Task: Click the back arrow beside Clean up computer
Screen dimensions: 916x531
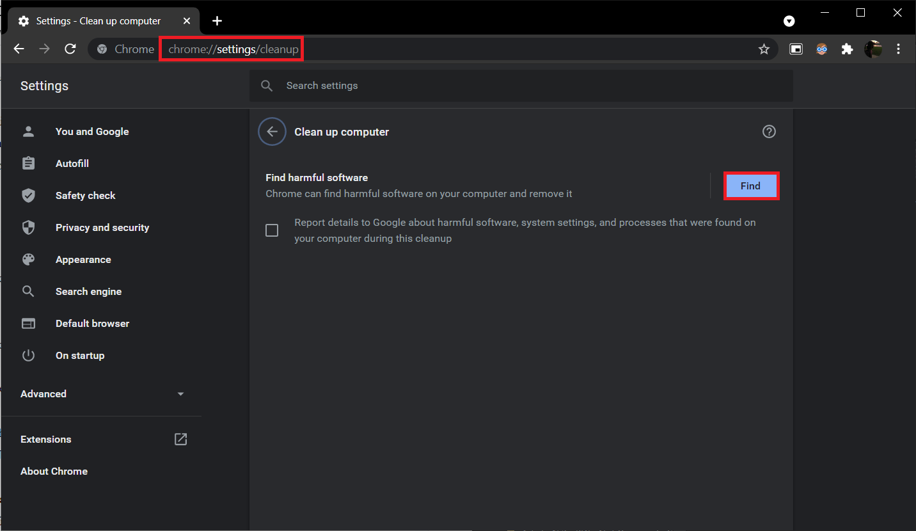Action: click(272, 132)
